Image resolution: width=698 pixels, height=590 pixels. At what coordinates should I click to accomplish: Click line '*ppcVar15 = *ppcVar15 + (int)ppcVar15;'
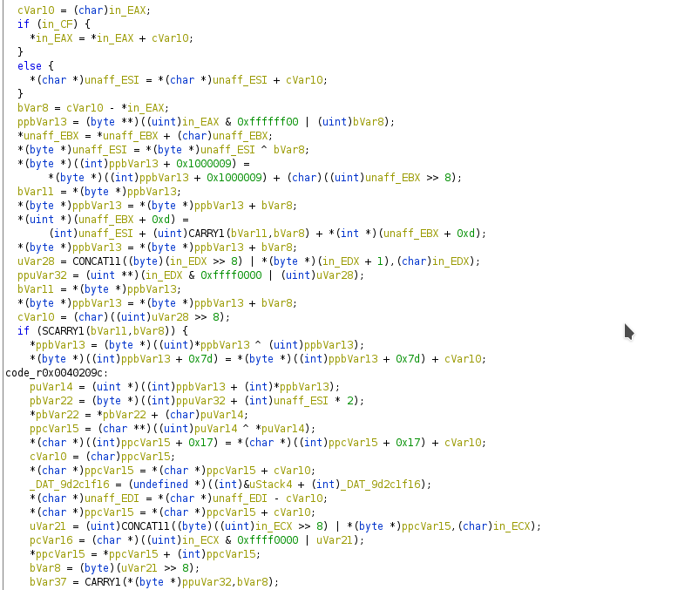click(x=146, y=554)
